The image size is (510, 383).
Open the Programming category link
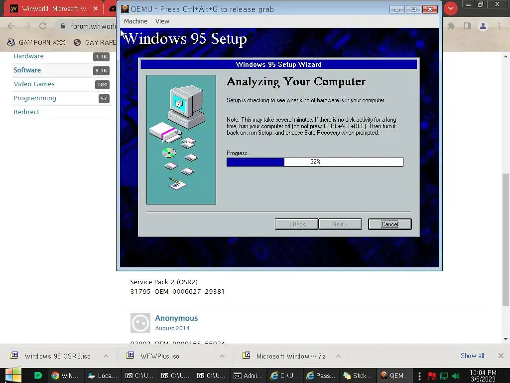tap(35, 98)
